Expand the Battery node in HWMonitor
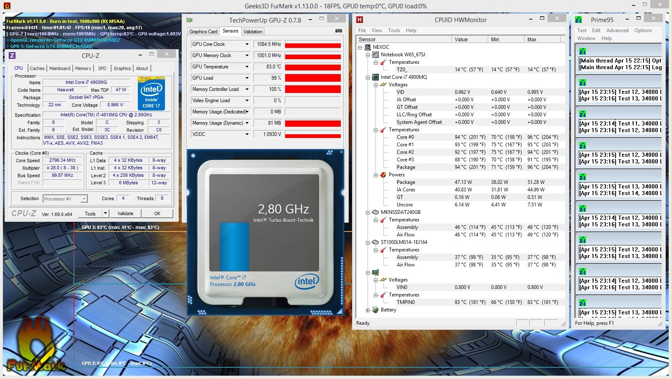This screenshot has width=672, height=379. 368,310
